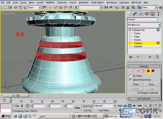Click the Zoom viewport navigation icon
This screenshot has height=119, width=163.
(x=146, y=106)
